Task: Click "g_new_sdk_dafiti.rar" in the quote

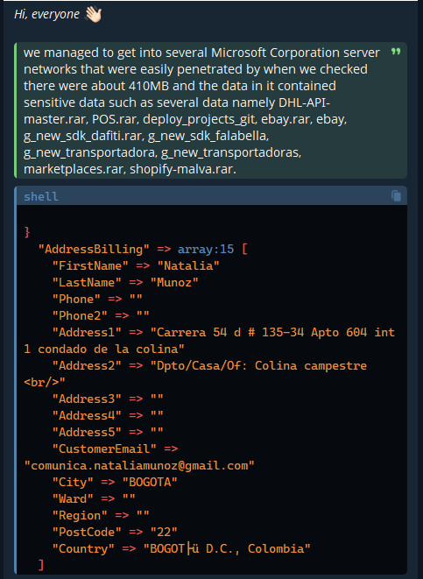Action: click(x=82, y=136)
